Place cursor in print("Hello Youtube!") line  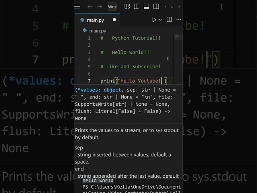tap(134, 81)
